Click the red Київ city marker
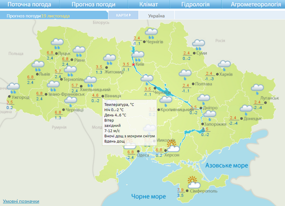 point(133,64)
